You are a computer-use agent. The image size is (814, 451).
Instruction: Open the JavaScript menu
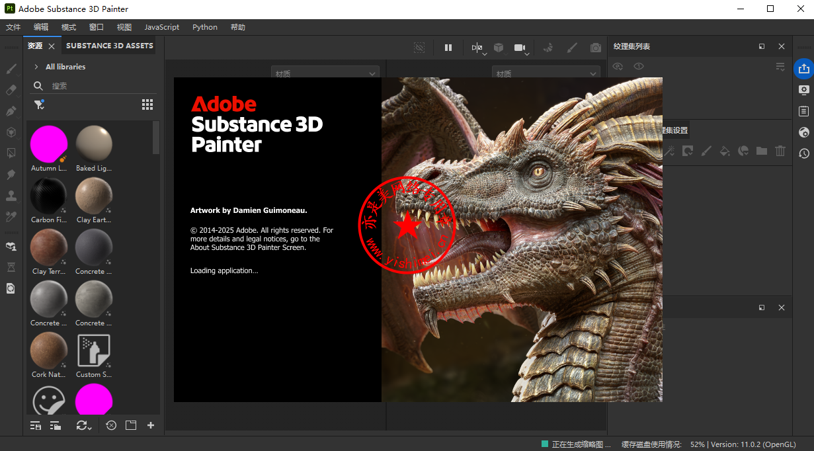(162, 27)
